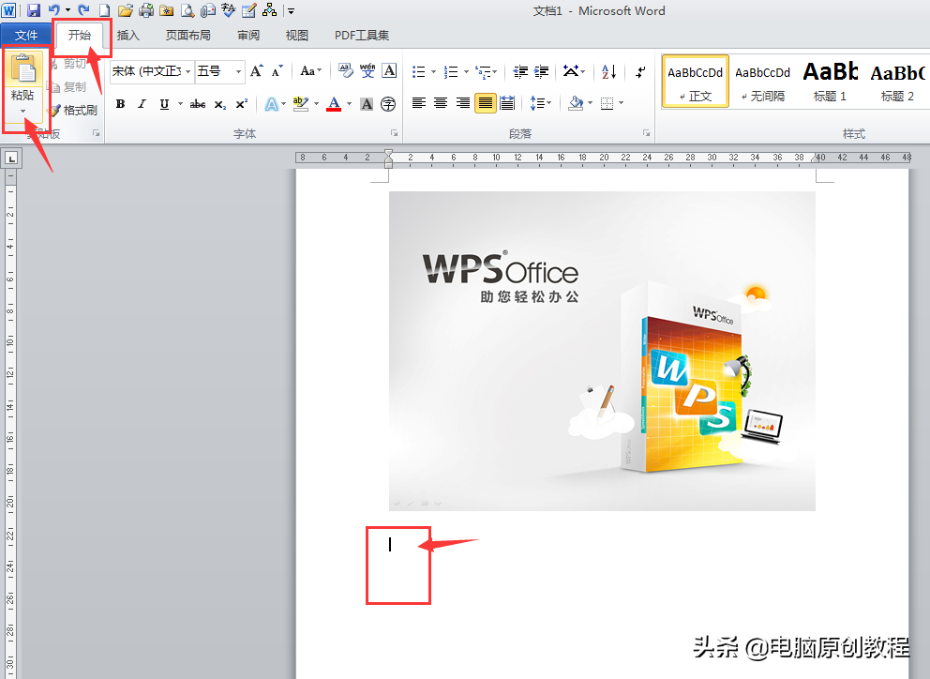Viewport: 930px width, 679px height.
Task: Open the customize quick access toolbar dropdown
Action: tap(292, 10)
